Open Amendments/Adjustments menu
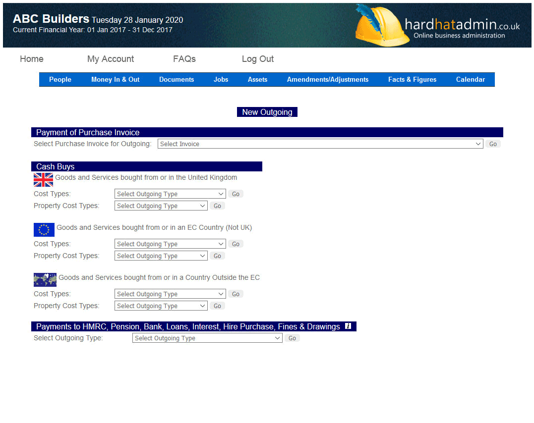Image resolution: width=534 pixels, height=423 pixels. (x=327, y=80)
